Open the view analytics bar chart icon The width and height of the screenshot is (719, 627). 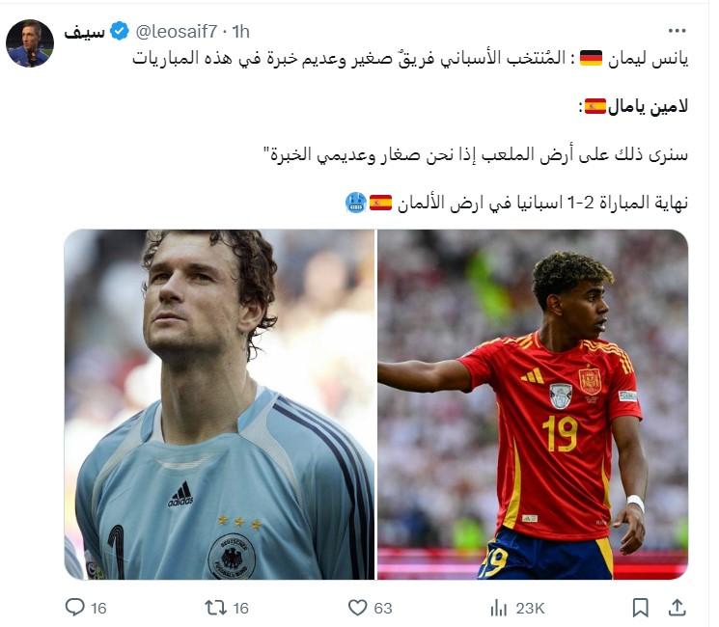[498, 609]
